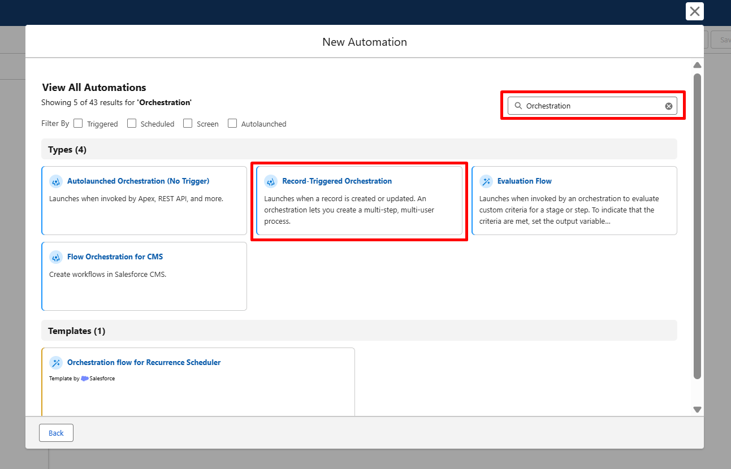Choose the Evaluation Flow title
Image resolution: width=731 pixels, height=469 pixels.
click(x=525, y=181)
